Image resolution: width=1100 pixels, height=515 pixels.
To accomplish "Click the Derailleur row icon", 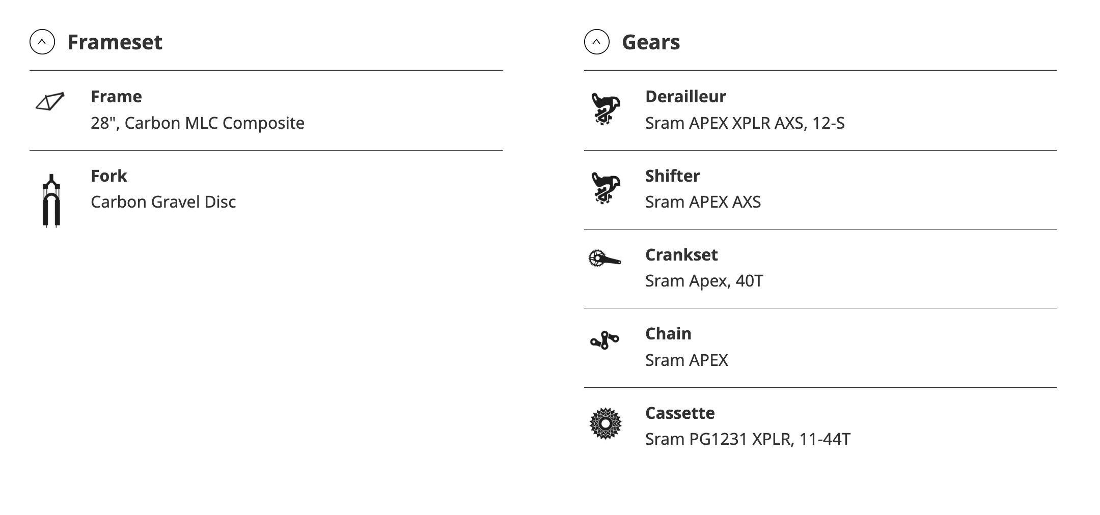I will coord(605,108).
